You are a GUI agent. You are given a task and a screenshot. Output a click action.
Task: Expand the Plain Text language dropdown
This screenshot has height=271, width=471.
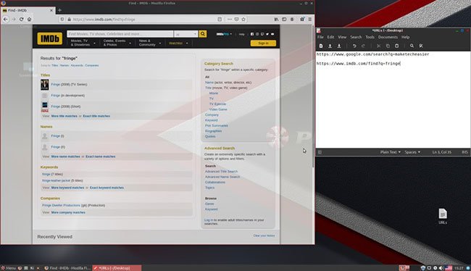coord(390,152)
